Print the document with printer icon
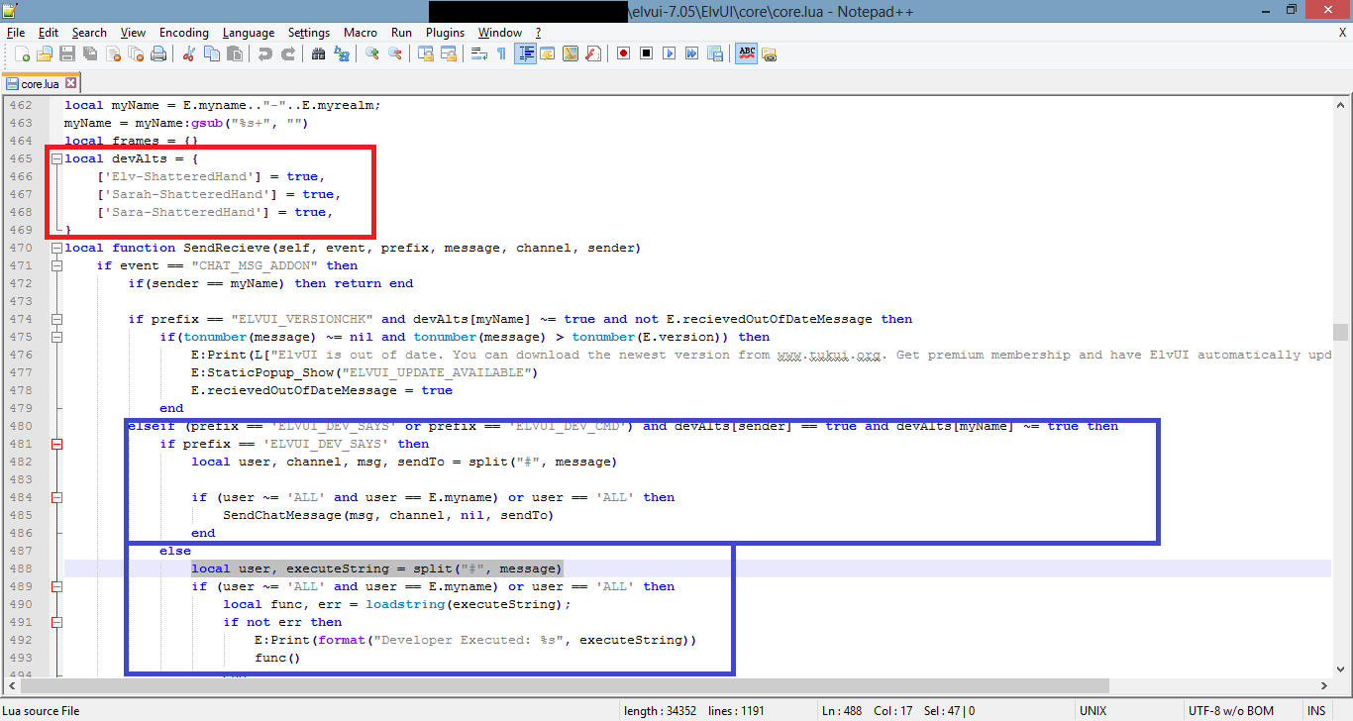This screenshot has width=1353, height=721. (158, 53)
